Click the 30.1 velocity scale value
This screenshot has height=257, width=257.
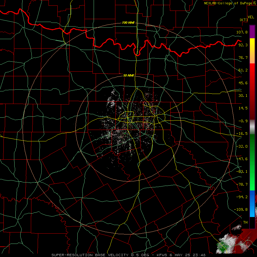click(243, 96)
